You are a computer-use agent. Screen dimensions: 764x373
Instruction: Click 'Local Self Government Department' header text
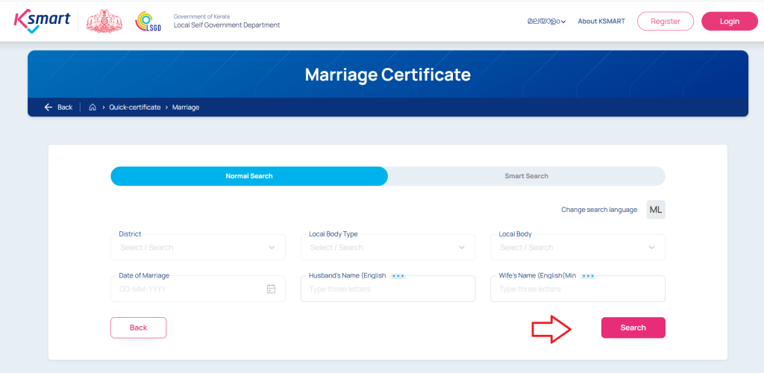tap(227, 25)
